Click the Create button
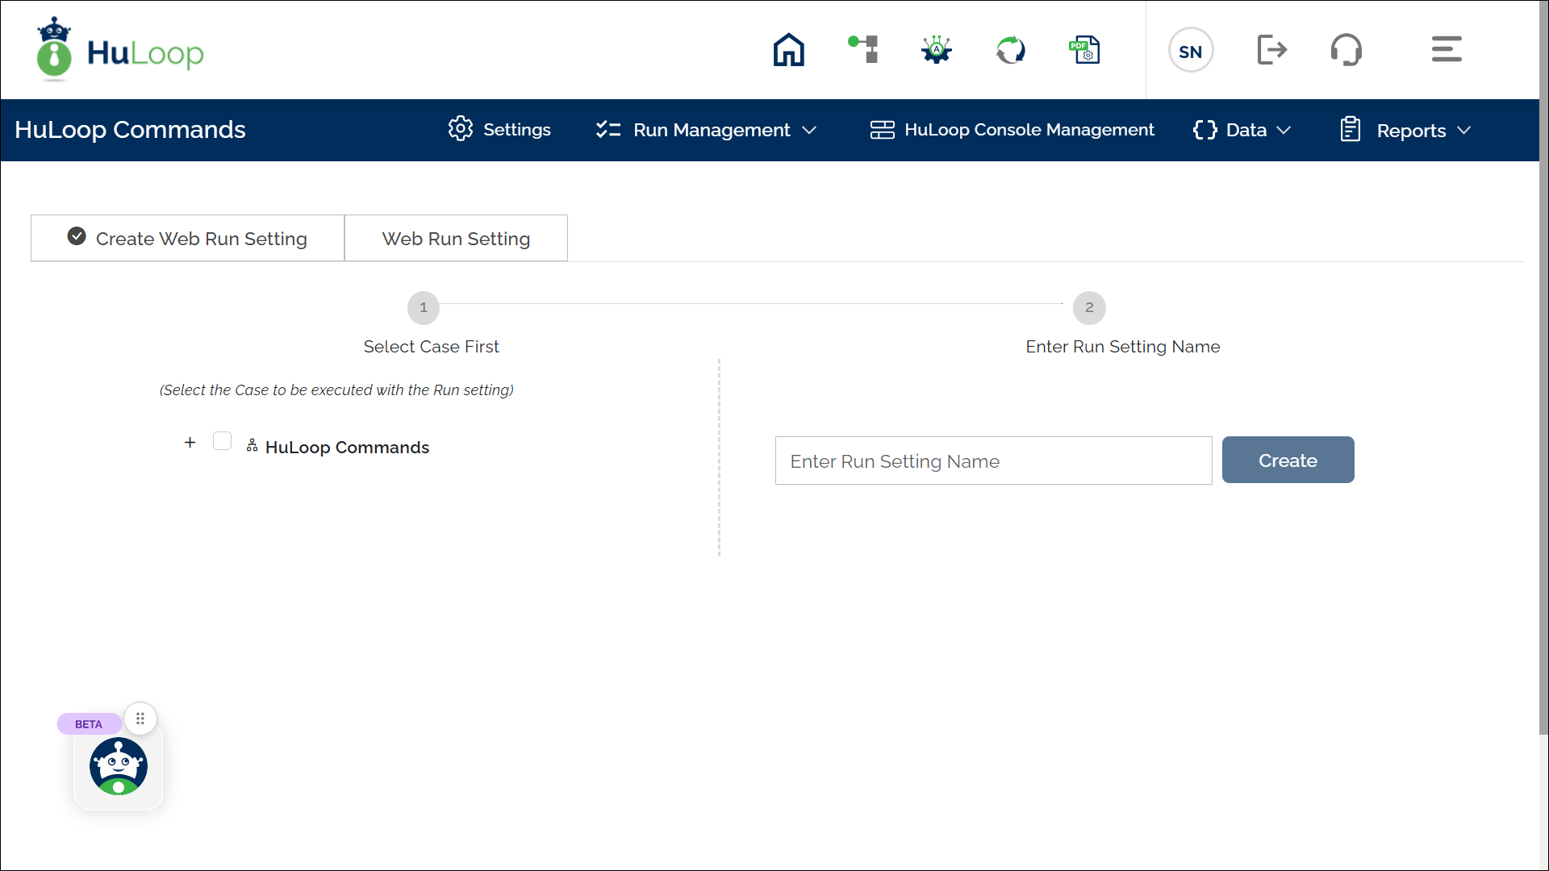Screen dimensions: 1549x871 pos(1288,461)
